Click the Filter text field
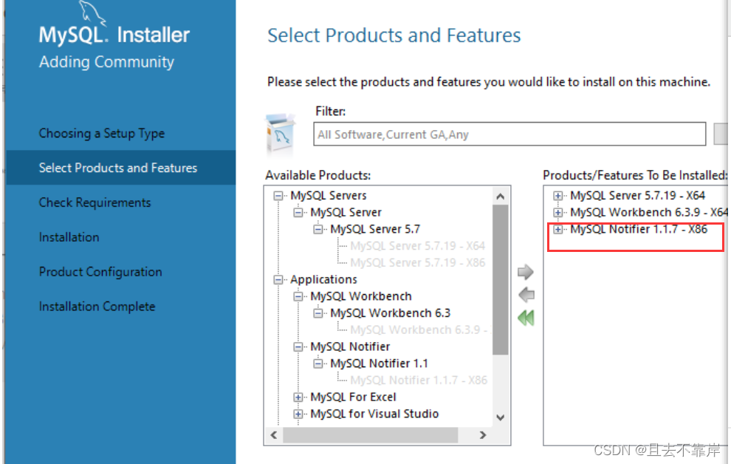731x464 pixels. point(509,134)
